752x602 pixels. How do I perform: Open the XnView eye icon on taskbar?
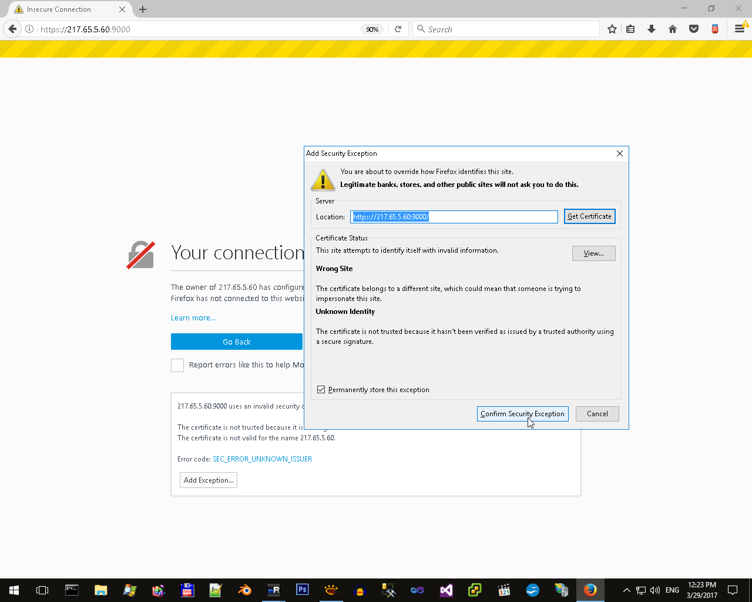coord(331,590)
